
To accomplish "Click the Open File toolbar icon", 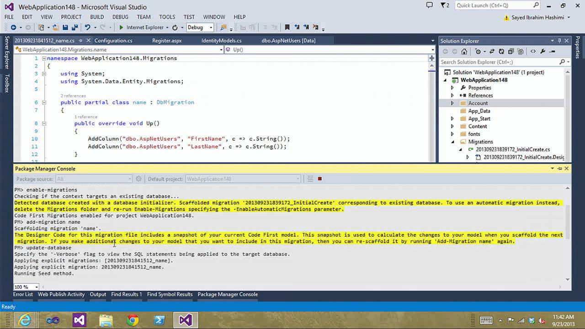I will 56,27.
